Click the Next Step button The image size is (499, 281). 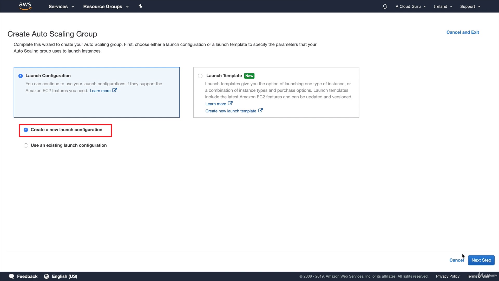[x=481, y=260]
